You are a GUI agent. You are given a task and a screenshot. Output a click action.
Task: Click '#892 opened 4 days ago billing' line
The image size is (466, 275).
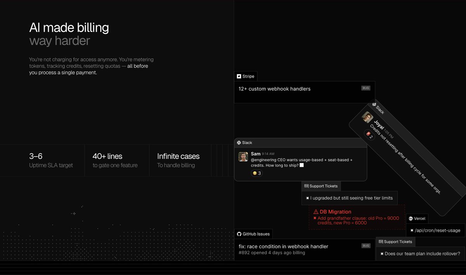click(x=272, y=253)
